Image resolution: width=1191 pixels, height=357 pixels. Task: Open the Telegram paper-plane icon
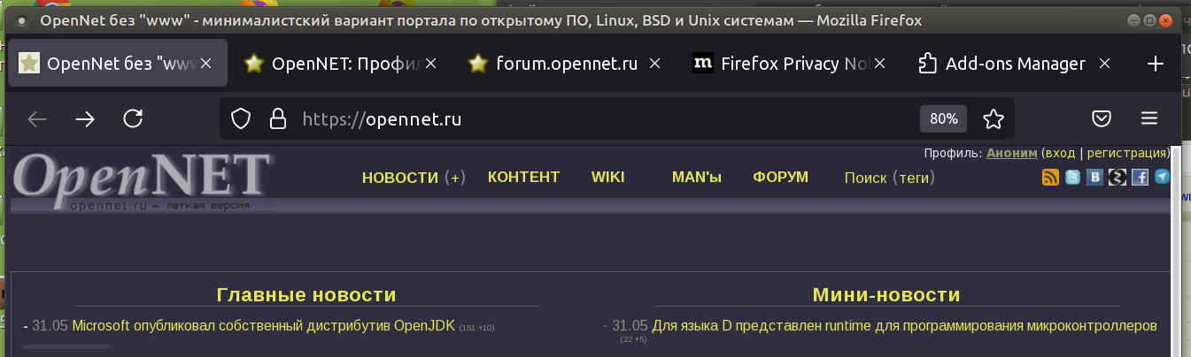pyautogui.click(x=1162, y=177)
